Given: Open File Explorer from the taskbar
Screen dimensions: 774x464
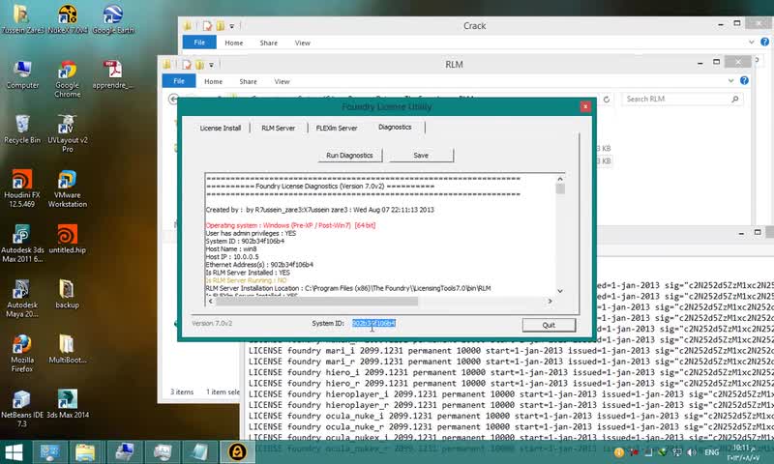Looking at the screenshot, I should coord(85,451).
